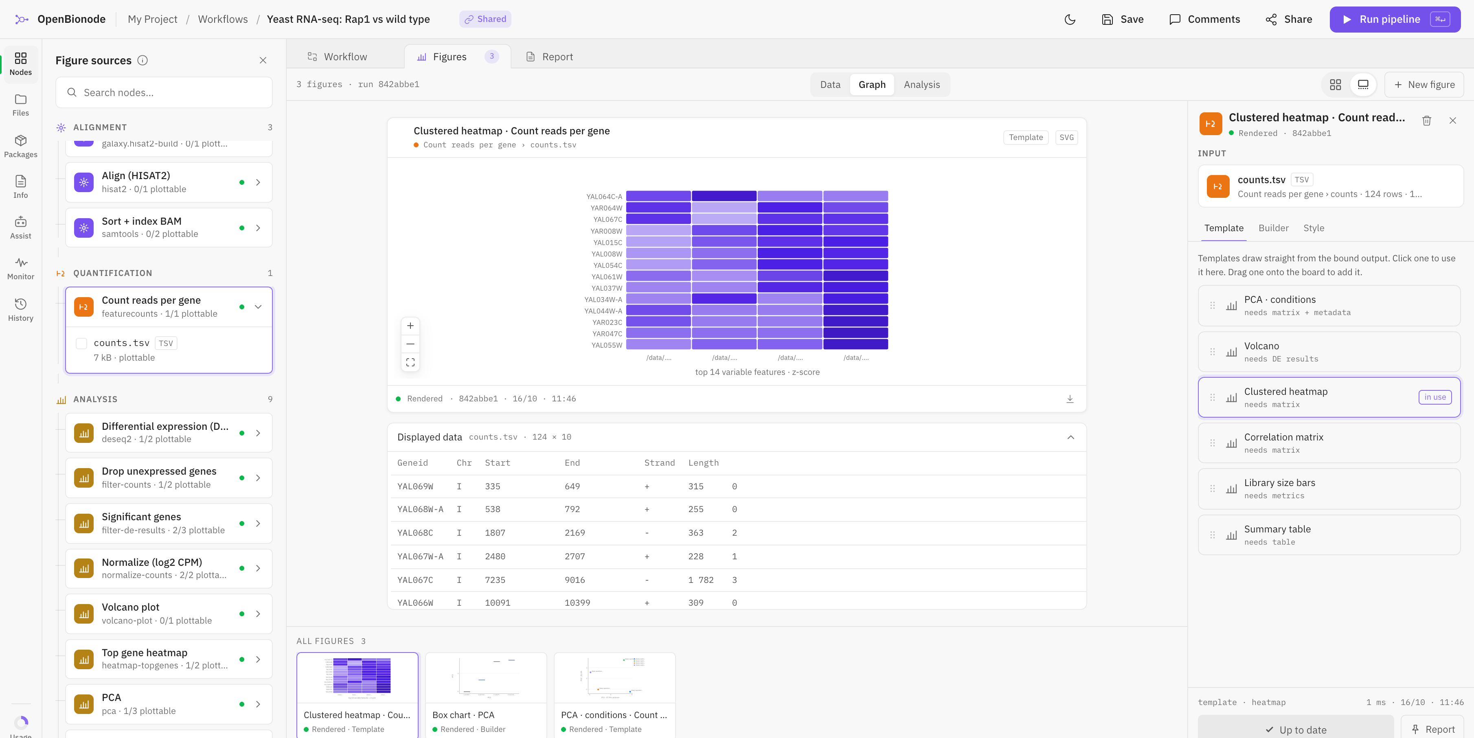Check the counts.tsv checkbox
This screenshot has width=1474, height=738.
pyautogui.click(x=81, y=343)
